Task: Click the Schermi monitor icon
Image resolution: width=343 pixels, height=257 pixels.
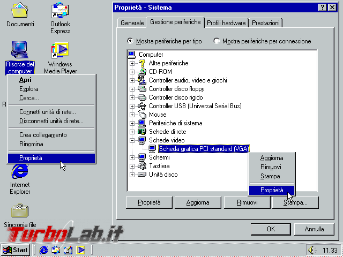Action: [x=142, y=157]
